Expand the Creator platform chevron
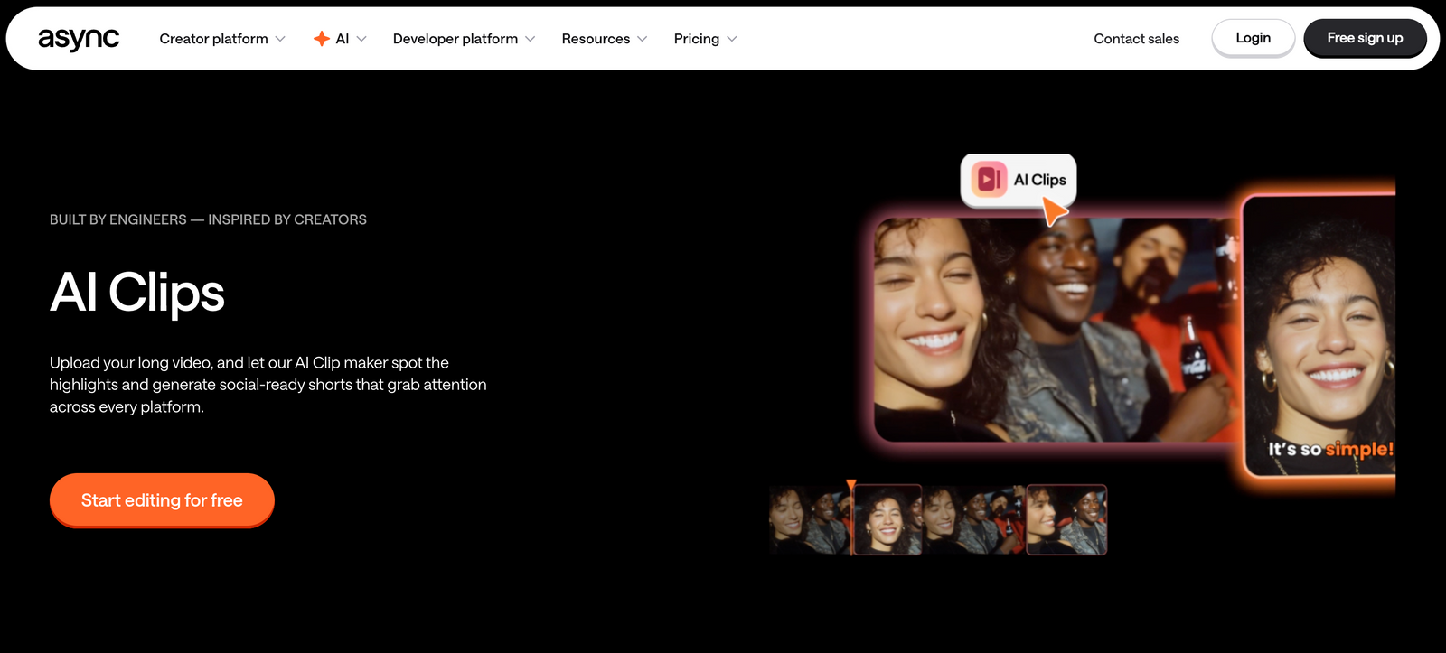Screen dimensions: 1446x653 280,39
